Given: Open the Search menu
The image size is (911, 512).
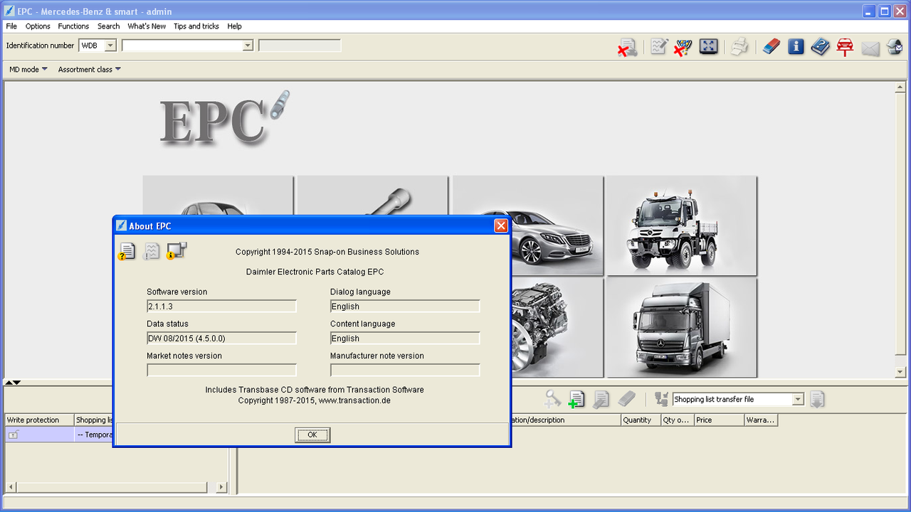Looking at the screenshot, I should pos(109,26).
